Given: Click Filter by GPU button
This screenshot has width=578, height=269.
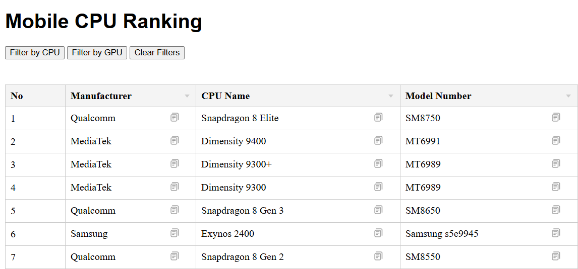Looking at the screenshot, I should [97, 53].
